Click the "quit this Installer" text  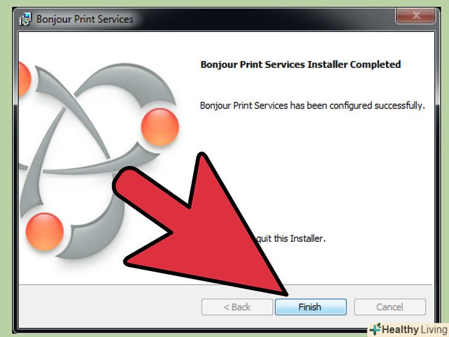291,238
